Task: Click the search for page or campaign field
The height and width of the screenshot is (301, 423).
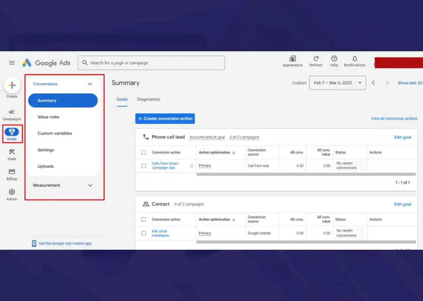Action: (x=151, y=63)
